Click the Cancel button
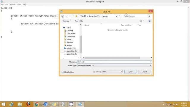 144,72
